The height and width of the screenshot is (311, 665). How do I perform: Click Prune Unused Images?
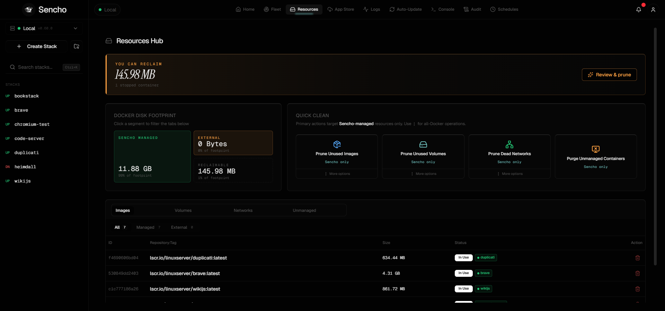[x=337, y=152]
